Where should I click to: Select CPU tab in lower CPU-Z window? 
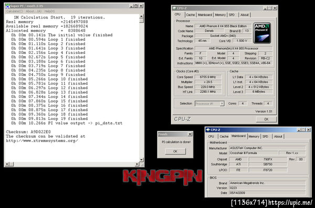tap(211, 136)
